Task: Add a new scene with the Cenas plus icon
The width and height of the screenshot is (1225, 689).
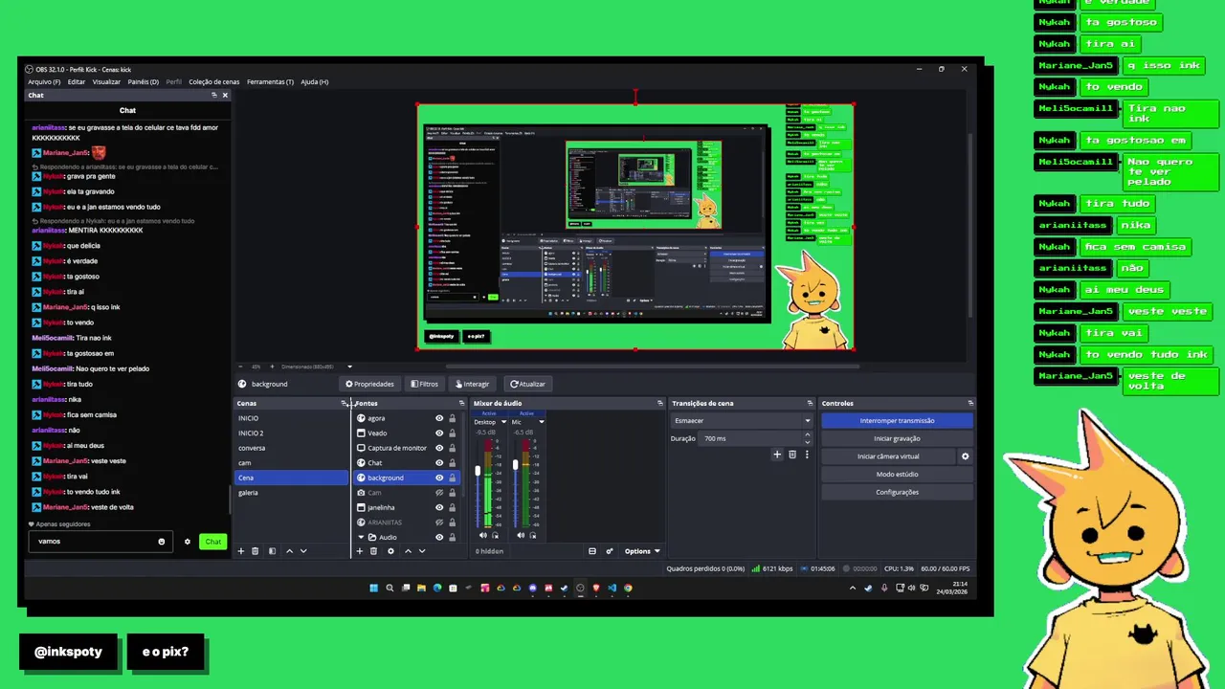Action: tap(241, 551)
